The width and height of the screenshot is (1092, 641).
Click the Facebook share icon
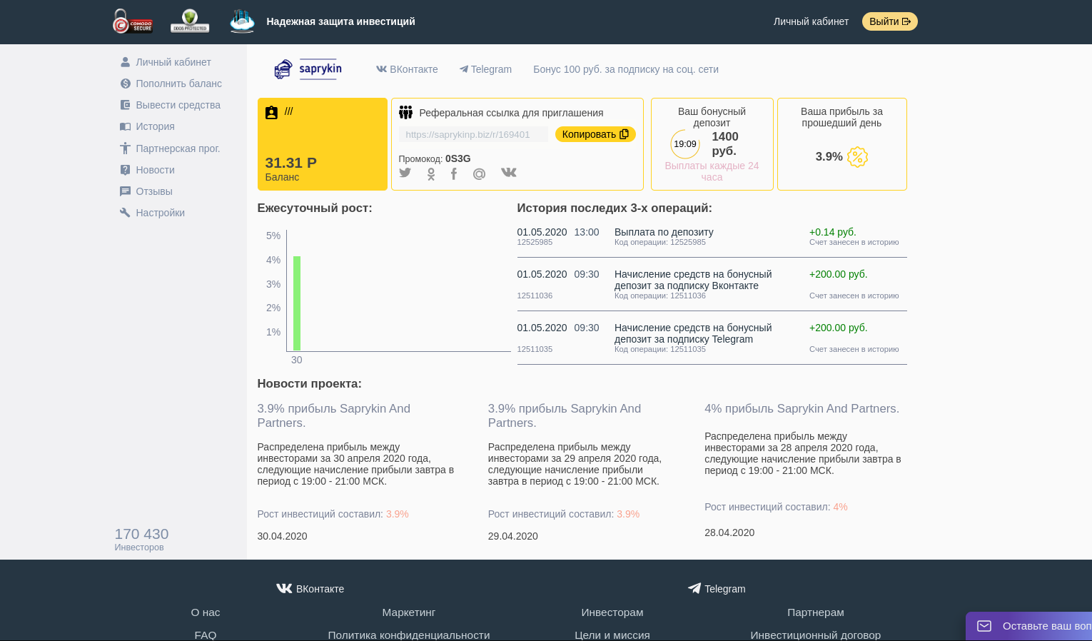(x=454, y=173)
